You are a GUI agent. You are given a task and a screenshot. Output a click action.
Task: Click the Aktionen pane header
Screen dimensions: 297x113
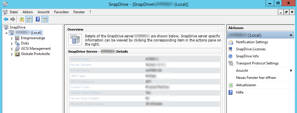click(261, 28)
